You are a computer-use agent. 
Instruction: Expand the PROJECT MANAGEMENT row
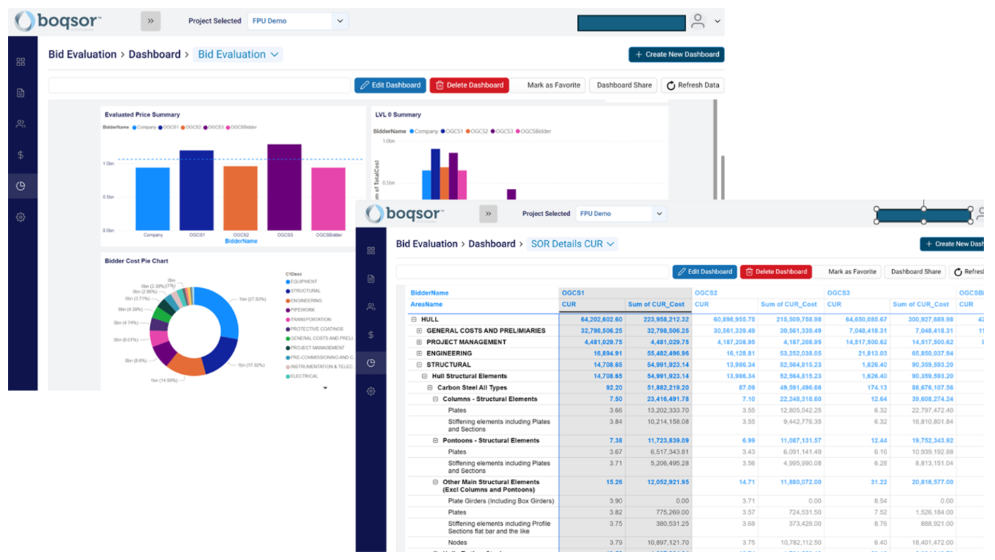(x=419, y=342)
